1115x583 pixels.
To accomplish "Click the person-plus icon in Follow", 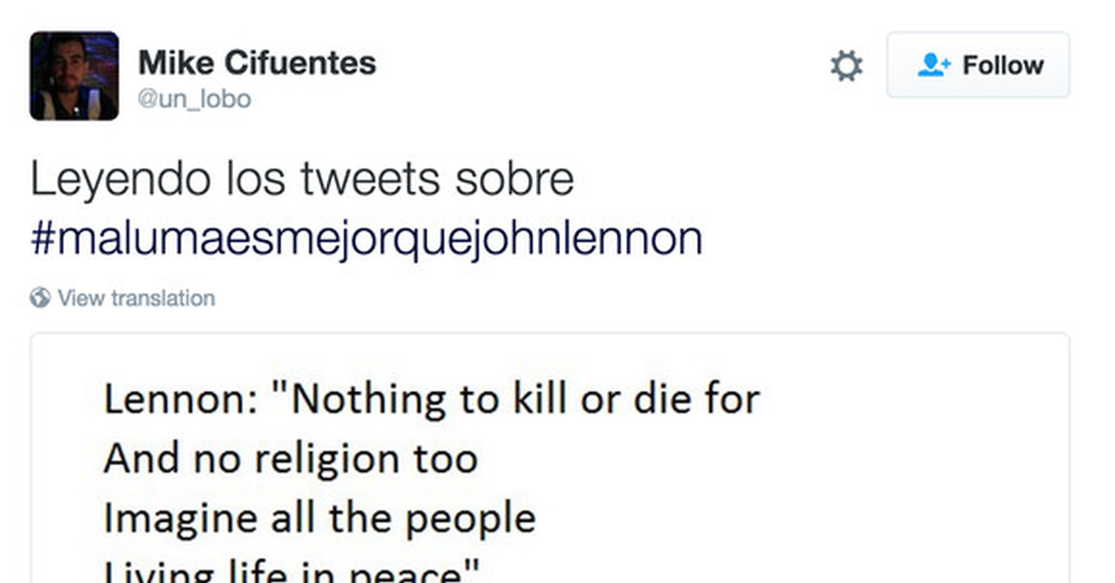I will 933,65.
